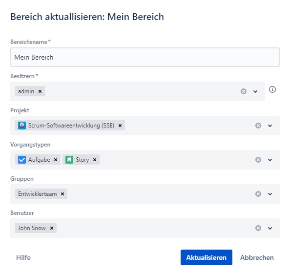
Task: Clear all values in Benutzer field
Action: click(x=258, y=228)
